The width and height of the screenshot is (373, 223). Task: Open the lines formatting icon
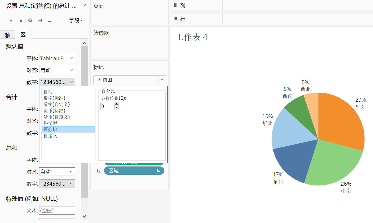50,21
